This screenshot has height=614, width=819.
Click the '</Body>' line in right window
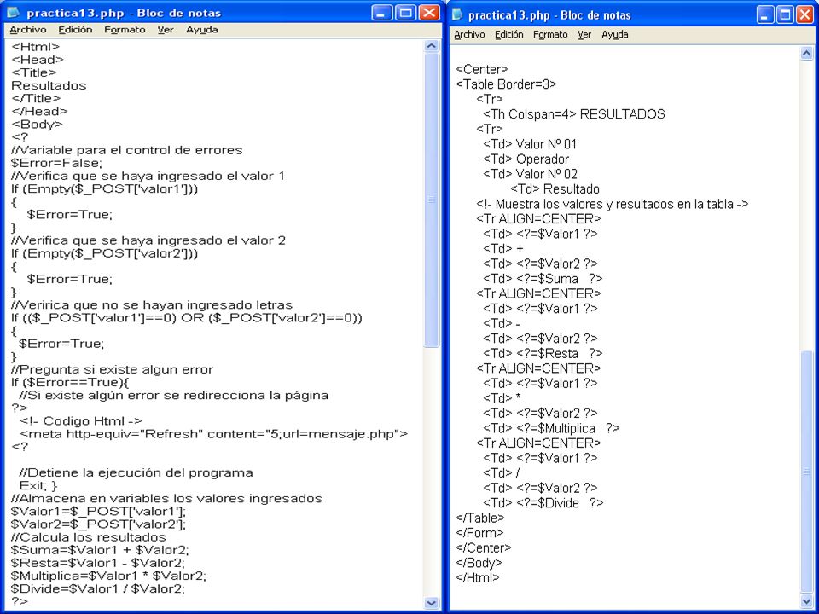point(479,563)
